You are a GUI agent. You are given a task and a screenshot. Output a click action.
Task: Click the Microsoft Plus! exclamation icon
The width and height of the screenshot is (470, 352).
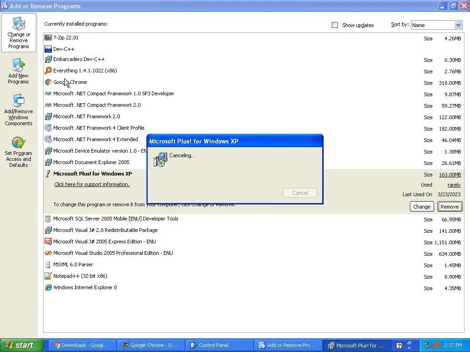coord(48,174)
